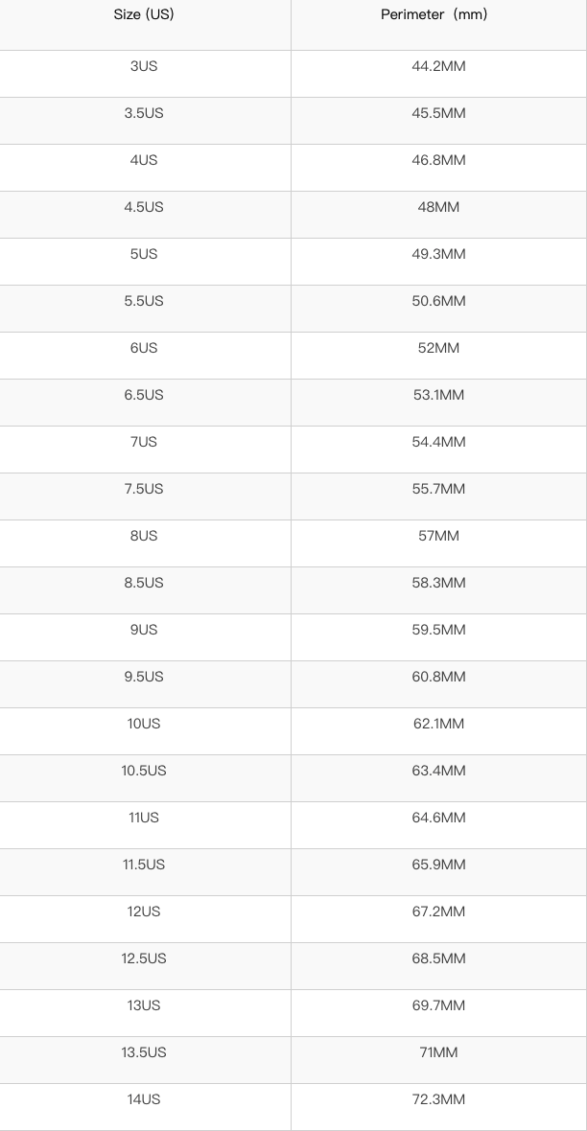Viewport: 587px width, 1131px height.
Task: Click the 64.6MM perimeter value
Action: coord(438,818)
